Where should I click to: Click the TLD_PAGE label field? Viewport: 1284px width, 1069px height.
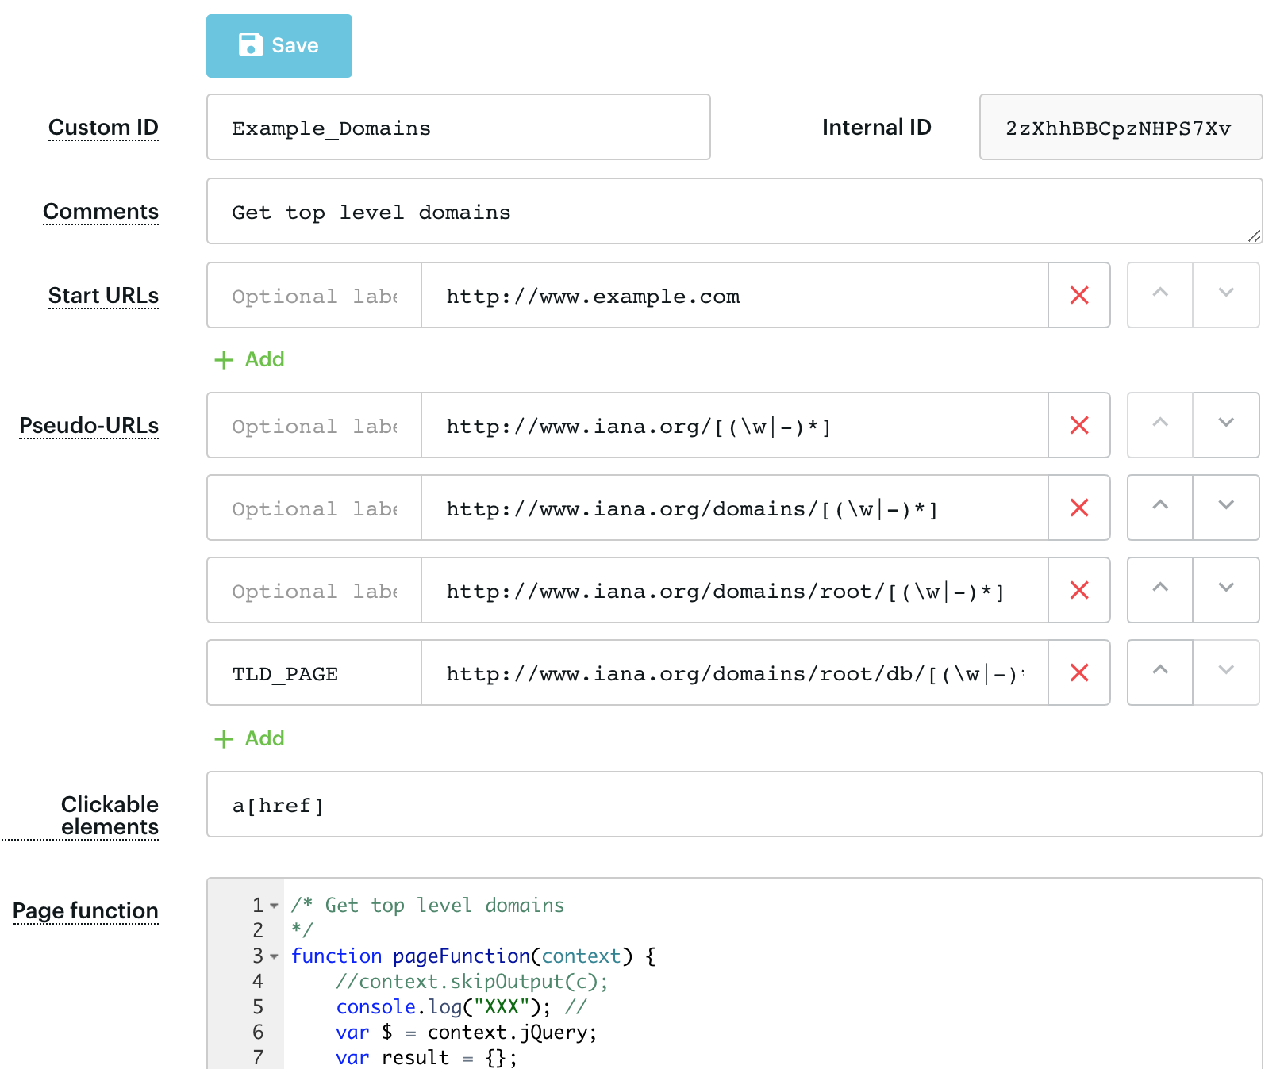click(313, 672)
